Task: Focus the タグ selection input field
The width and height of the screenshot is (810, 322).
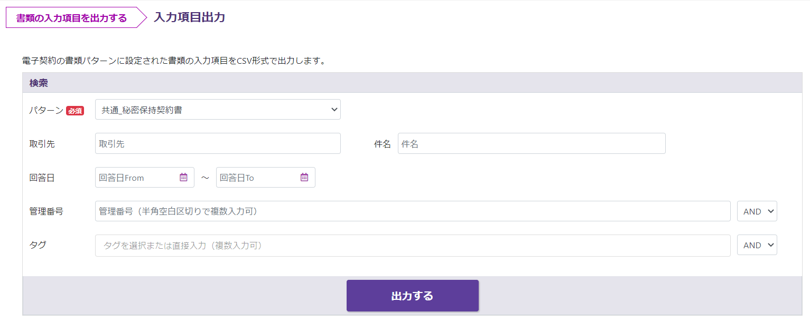Action: (413, 246)
